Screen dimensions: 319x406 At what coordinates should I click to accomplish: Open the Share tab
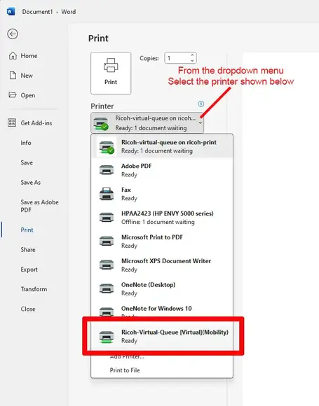pyautogui.click(x=28, y=250)
